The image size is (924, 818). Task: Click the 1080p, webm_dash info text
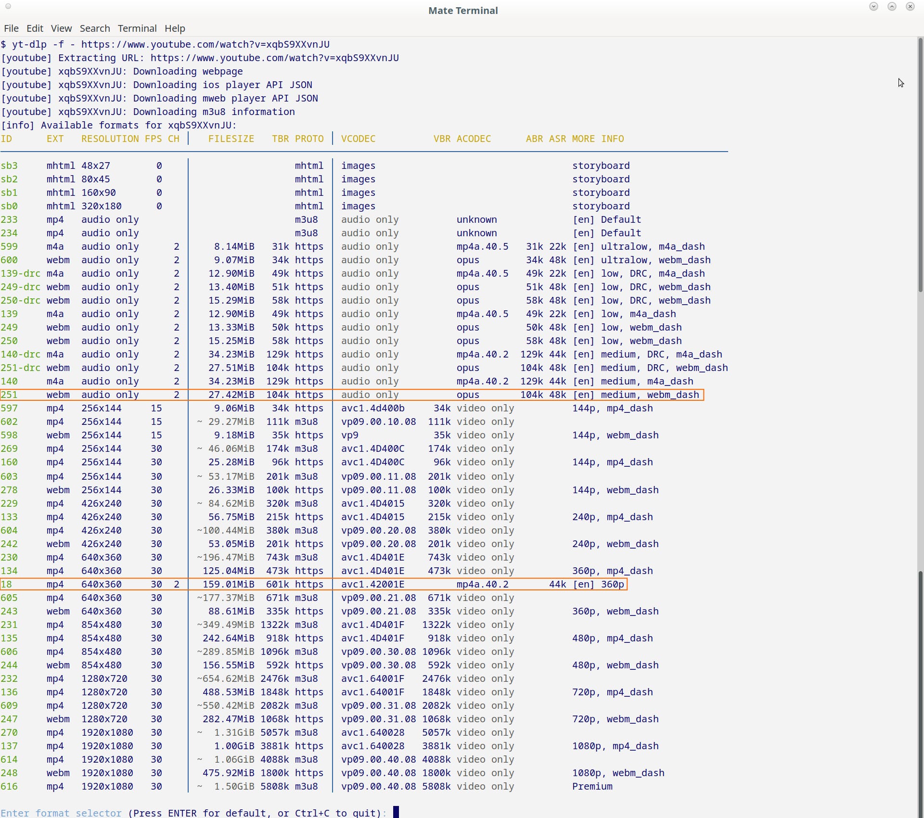click(618, 773)
